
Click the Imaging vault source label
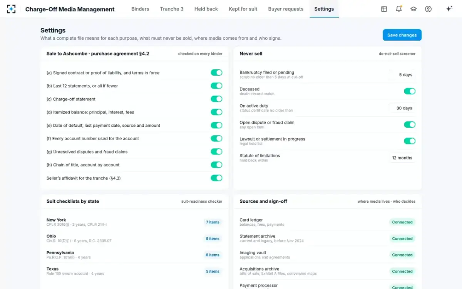tap(253, 253)
